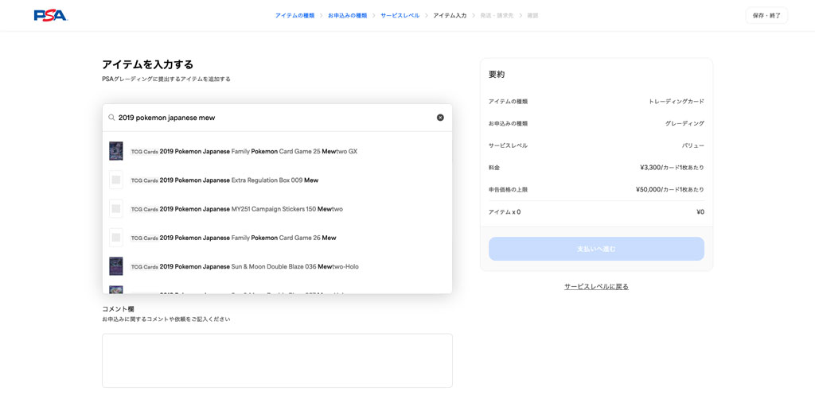Click the PSA logo
The height and width of the screenshot is (399, 815).
point(50,16)
